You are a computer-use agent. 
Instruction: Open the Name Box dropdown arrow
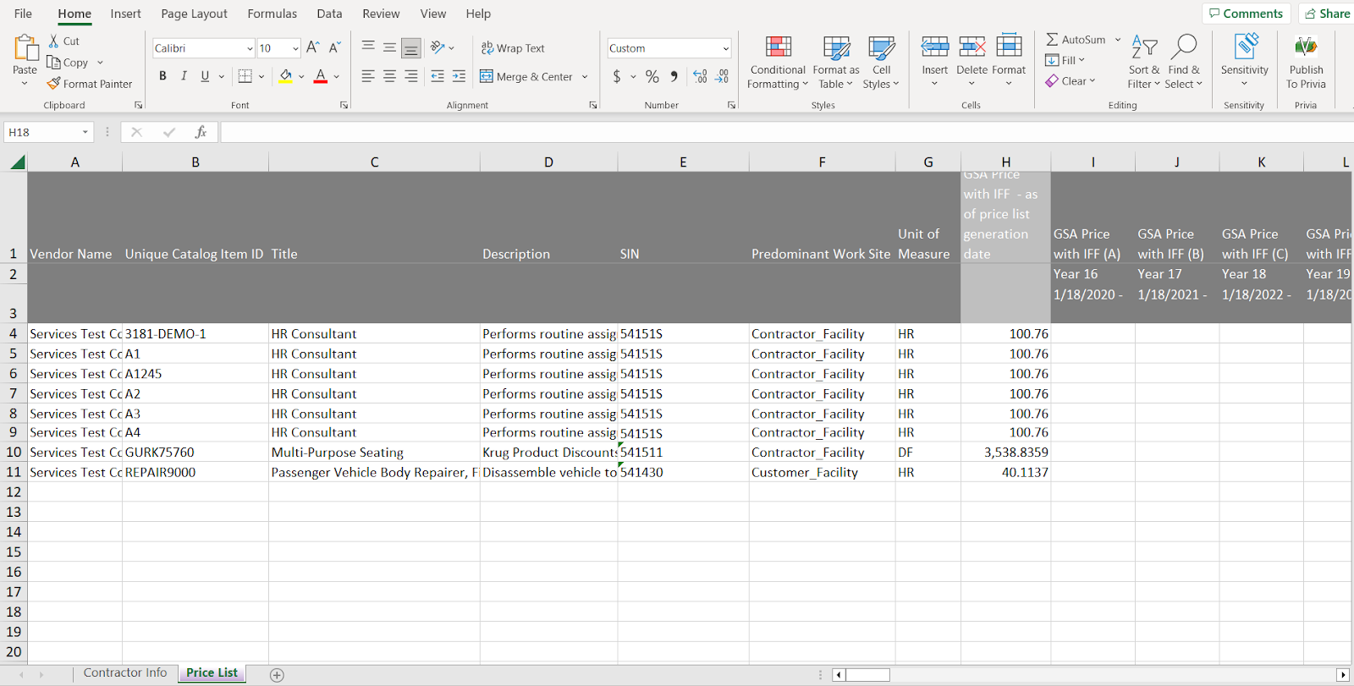tap(85, 132)
